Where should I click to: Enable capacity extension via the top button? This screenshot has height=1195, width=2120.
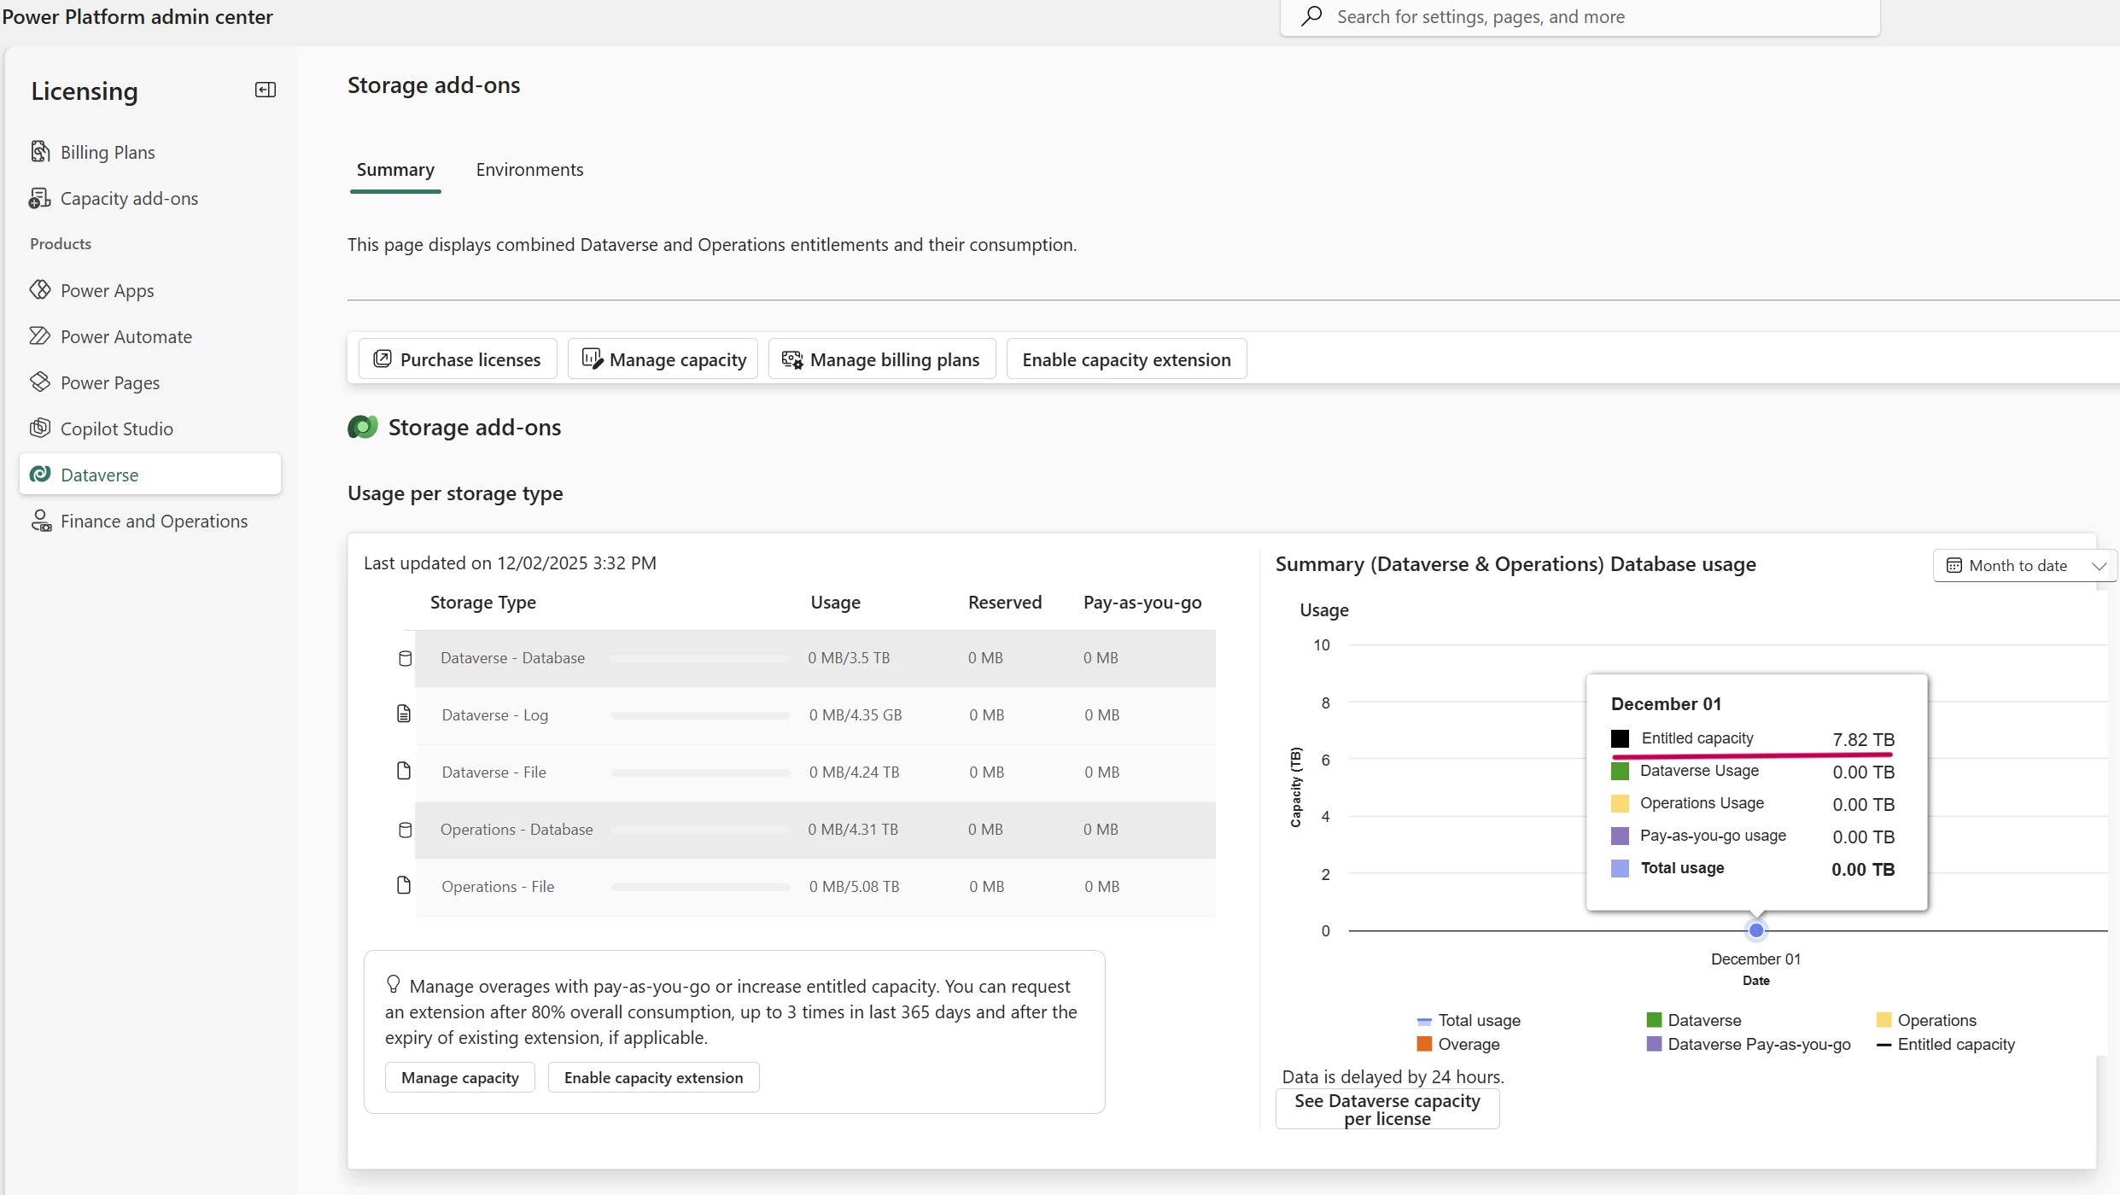click(1126, 358)
